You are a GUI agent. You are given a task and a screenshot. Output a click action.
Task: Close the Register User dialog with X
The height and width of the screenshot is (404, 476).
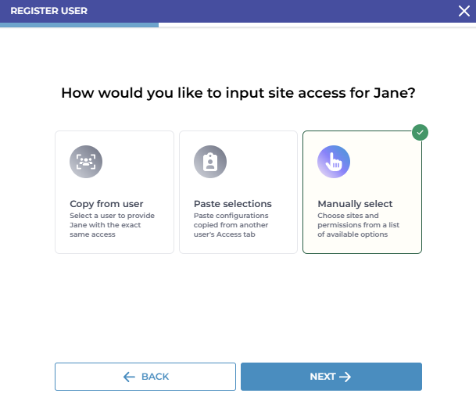463,11
